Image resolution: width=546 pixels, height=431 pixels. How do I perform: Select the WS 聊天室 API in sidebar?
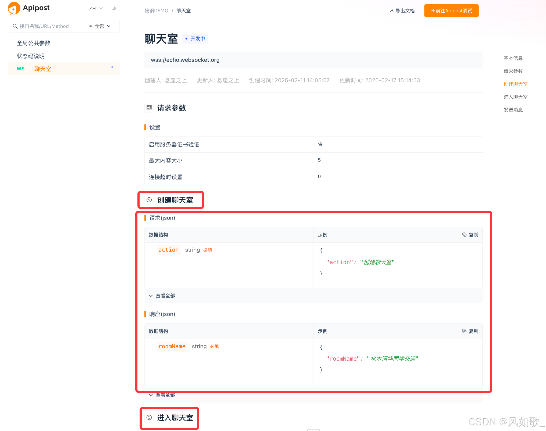pos(43,69)
